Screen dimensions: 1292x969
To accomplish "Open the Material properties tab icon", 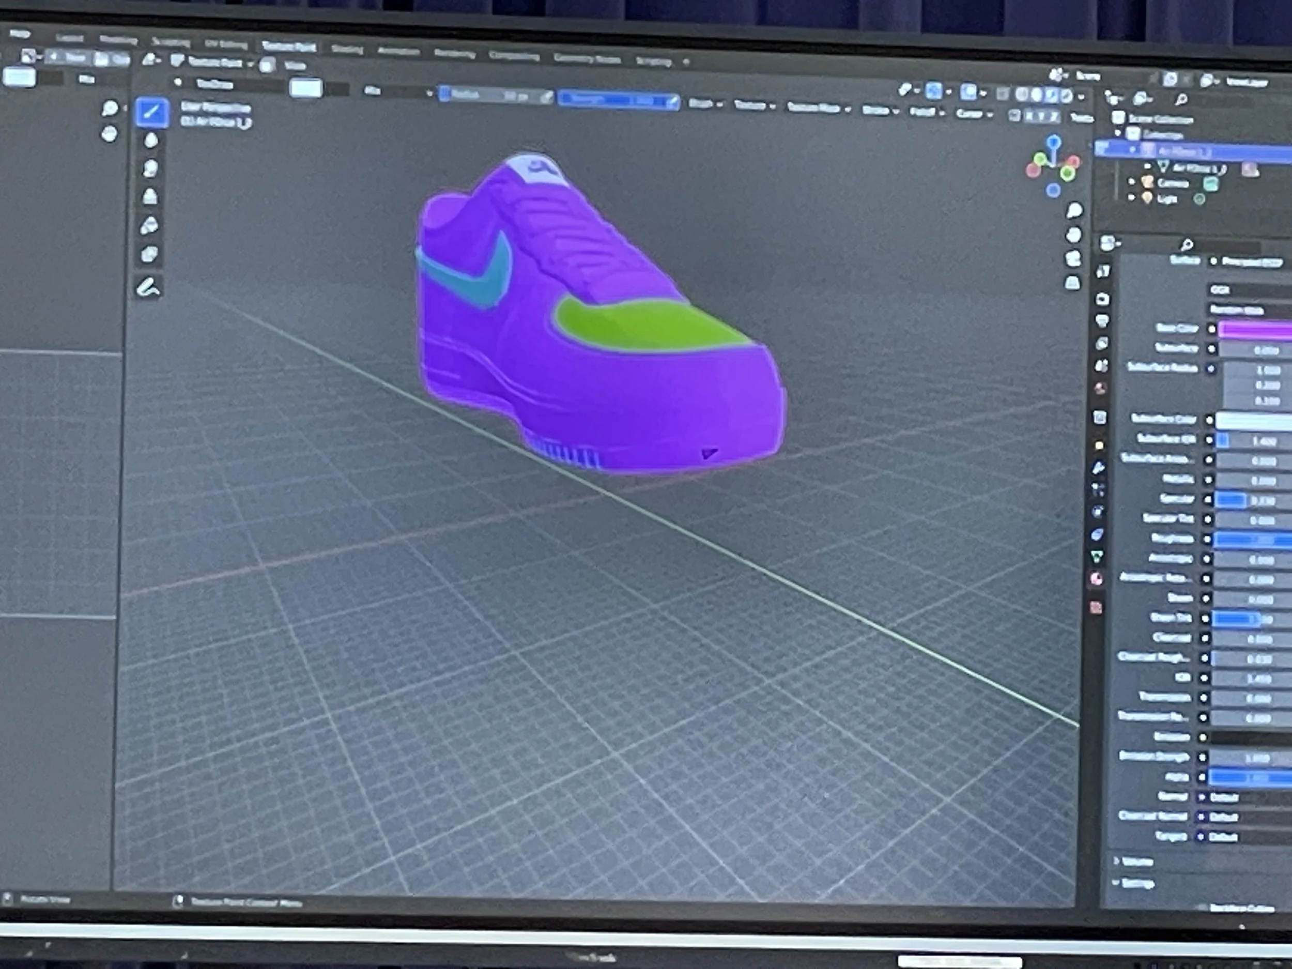I will [1096, 579].
